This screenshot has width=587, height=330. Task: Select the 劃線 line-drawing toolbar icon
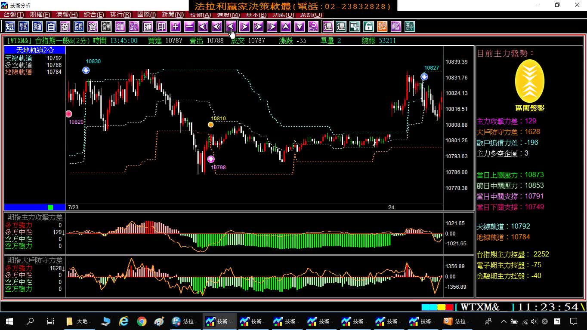(x=396, y=27)
